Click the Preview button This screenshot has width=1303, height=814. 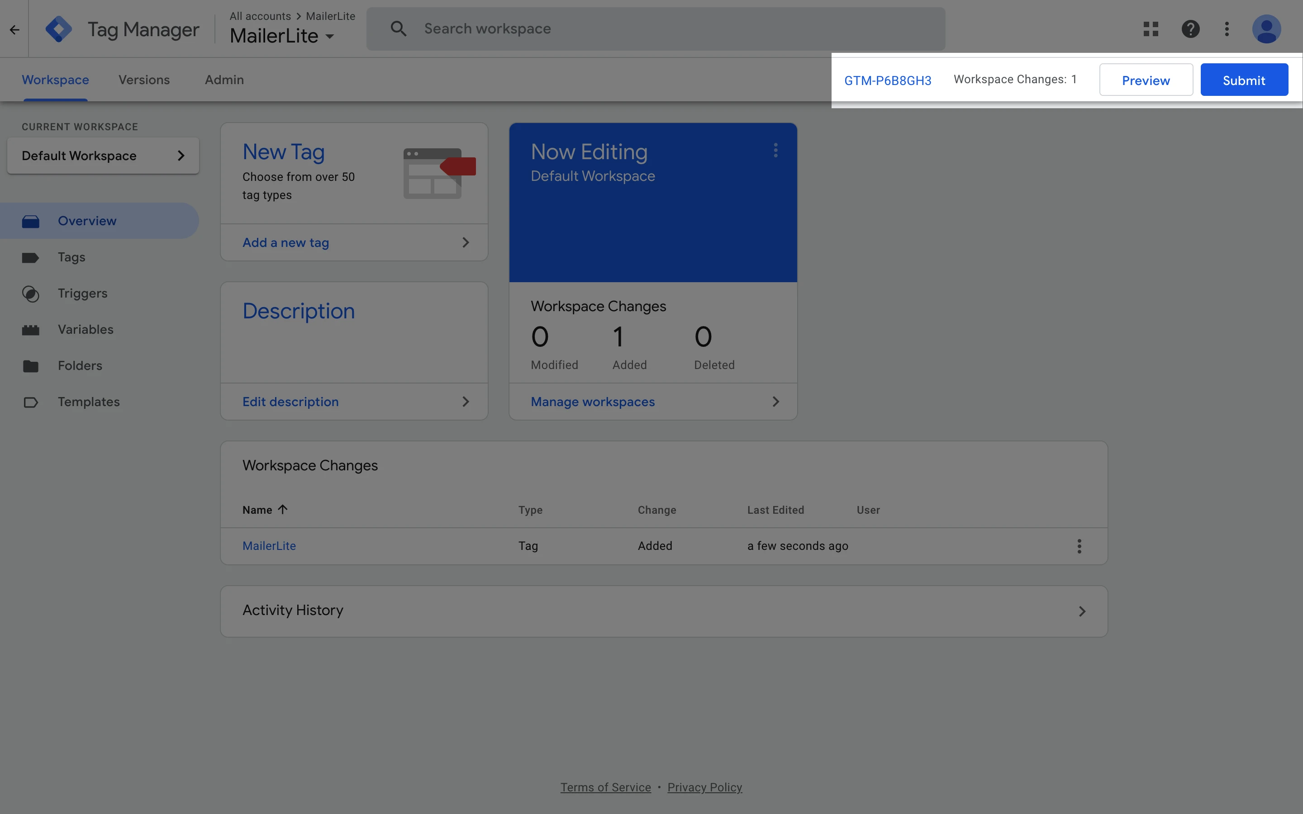[1145, 80]
